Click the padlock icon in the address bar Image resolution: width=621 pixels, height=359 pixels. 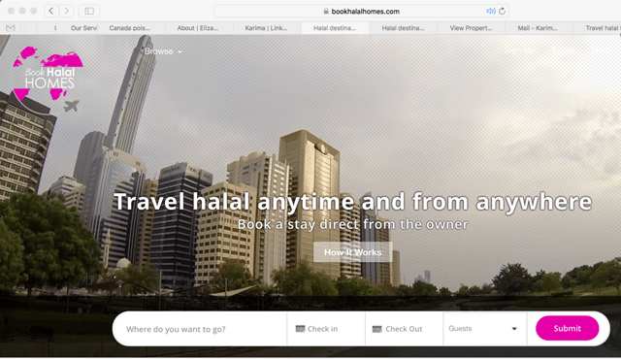click(326, 11)
